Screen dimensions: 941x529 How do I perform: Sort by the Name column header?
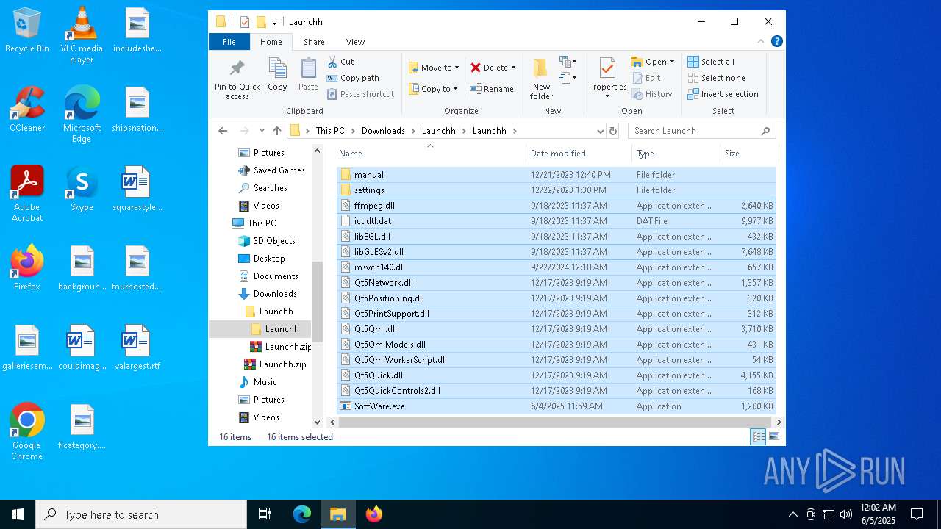[x=431, y=154]
